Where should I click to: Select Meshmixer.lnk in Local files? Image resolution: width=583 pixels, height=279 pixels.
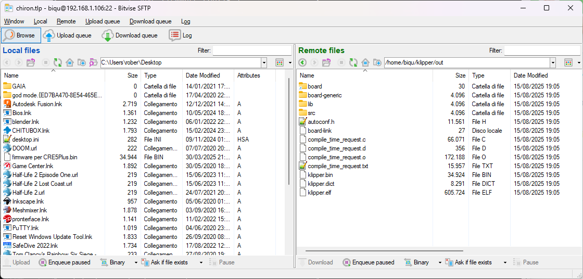coord(30,210)
